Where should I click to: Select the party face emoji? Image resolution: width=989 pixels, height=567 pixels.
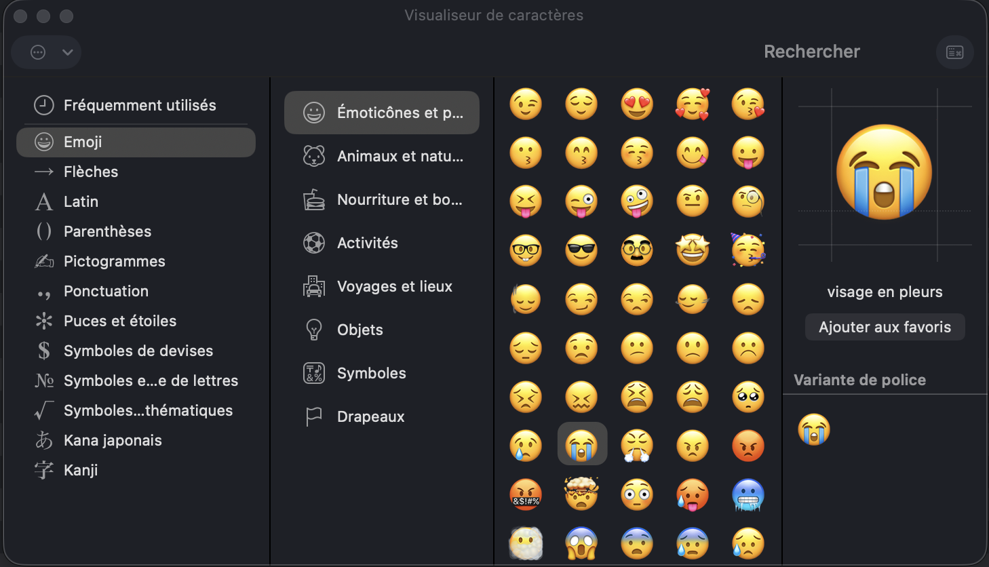point(748,250)
